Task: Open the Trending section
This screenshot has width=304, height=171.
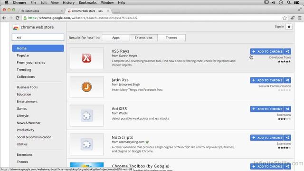Action: (x=24, y=70)
